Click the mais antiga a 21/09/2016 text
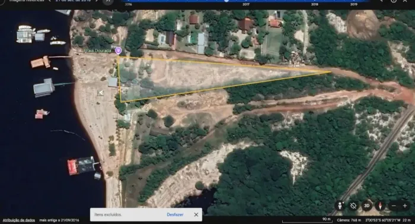The width and height of the screenshot is (415, 224). (59, 220)
